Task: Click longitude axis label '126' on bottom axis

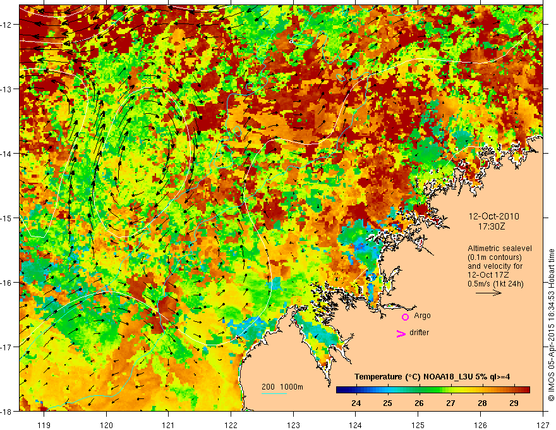Action: pyautogui.click(x=480, y=425)
